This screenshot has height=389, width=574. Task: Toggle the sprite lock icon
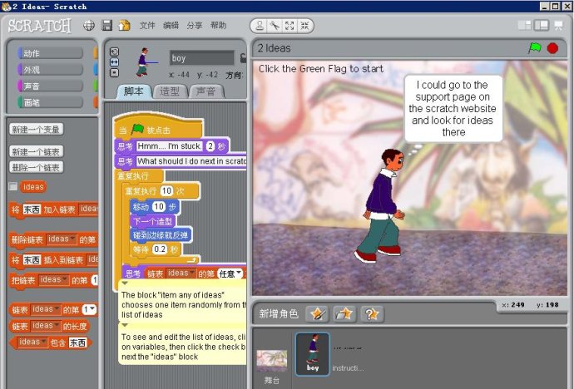click(x=243, y=57)
